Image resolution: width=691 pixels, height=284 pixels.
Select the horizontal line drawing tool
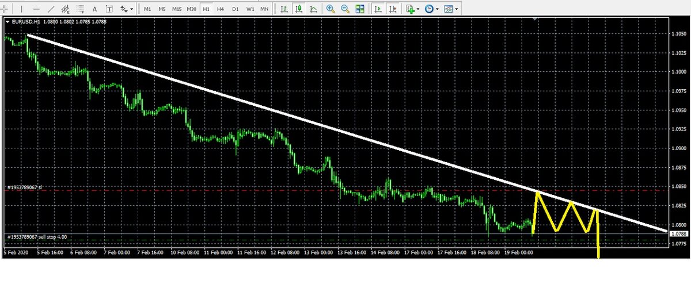coord(36,9)
